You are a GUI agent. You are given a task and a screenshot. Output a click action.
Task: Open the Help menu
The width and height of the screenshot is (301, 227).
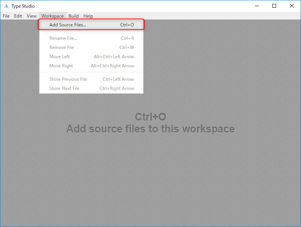point(88,16)
